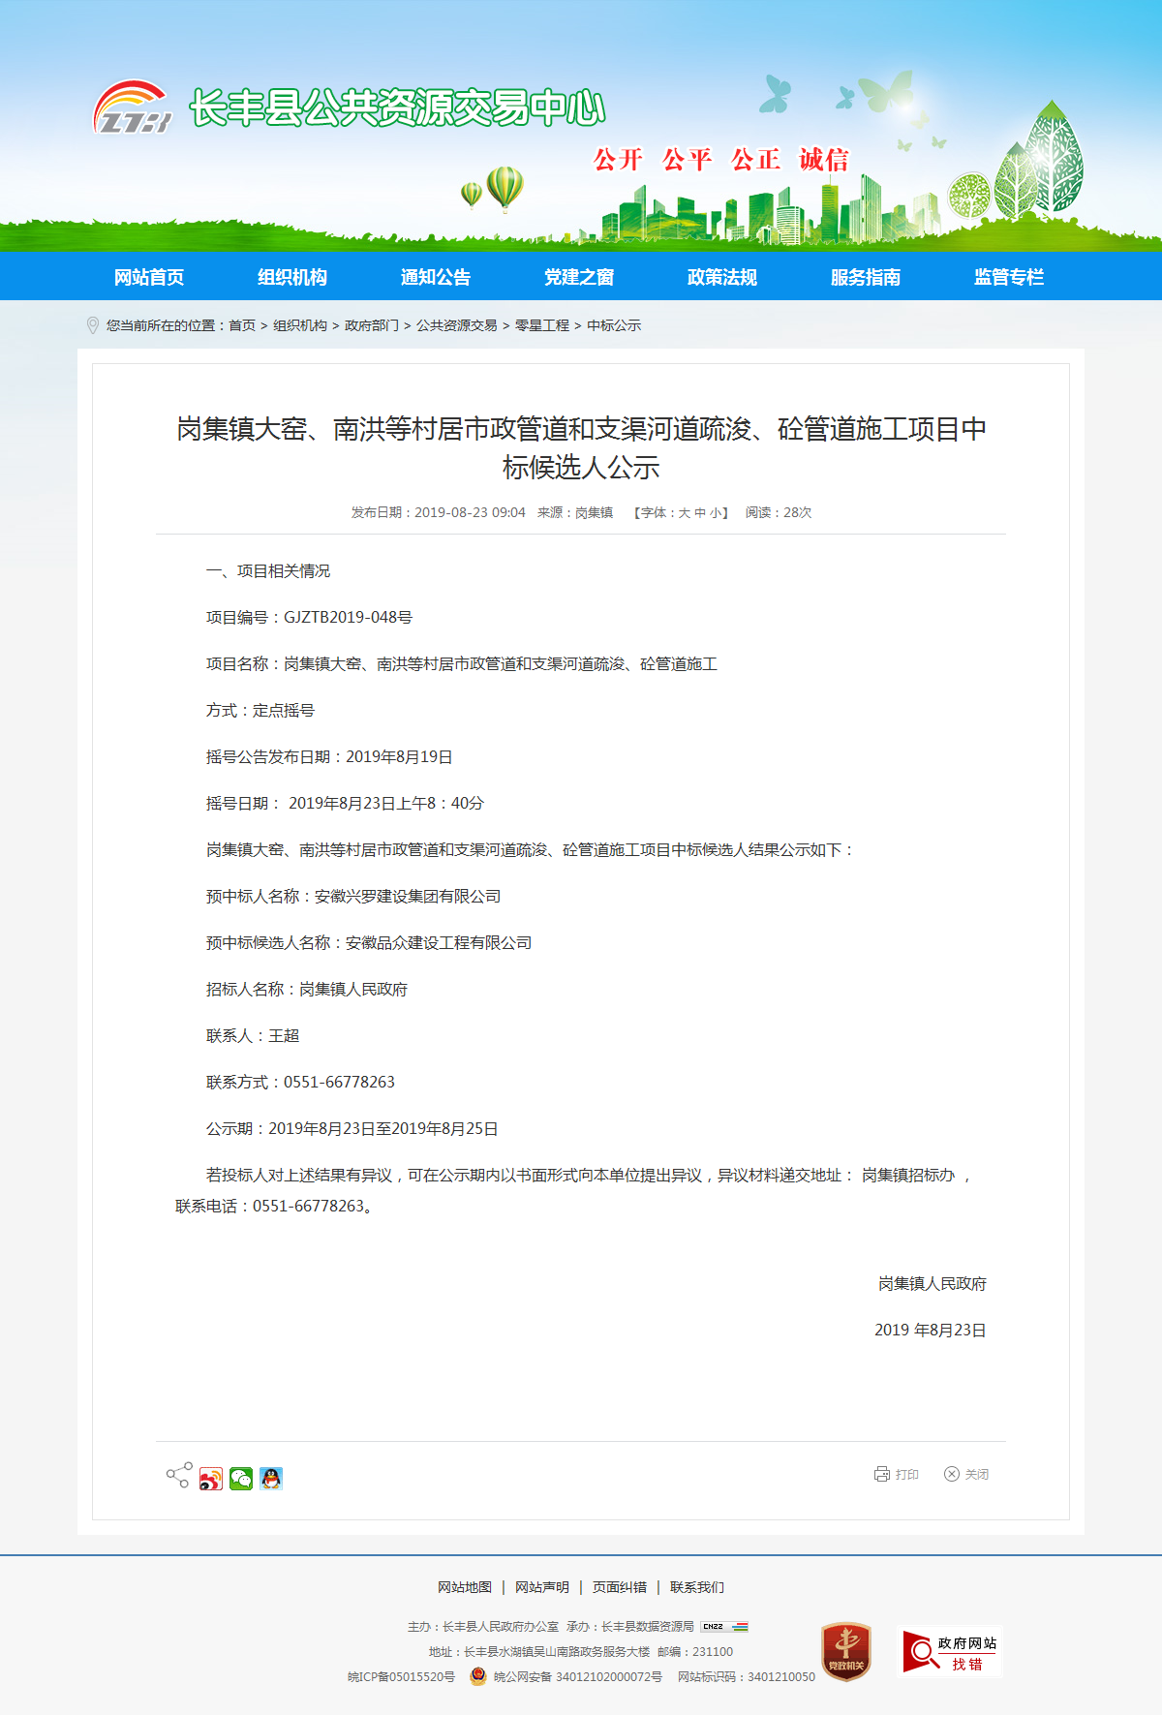Click the 承办：长丰县数据资源局 text

[630, 1627]
